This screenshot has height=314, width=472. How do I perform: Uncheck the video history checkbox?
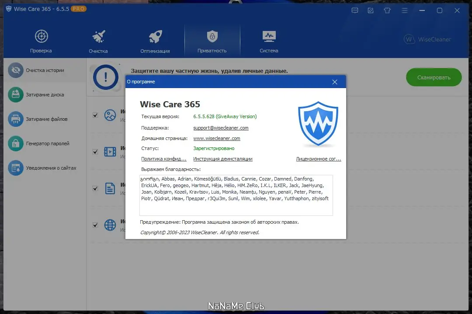pyautogui.click(x=95, y=152)
